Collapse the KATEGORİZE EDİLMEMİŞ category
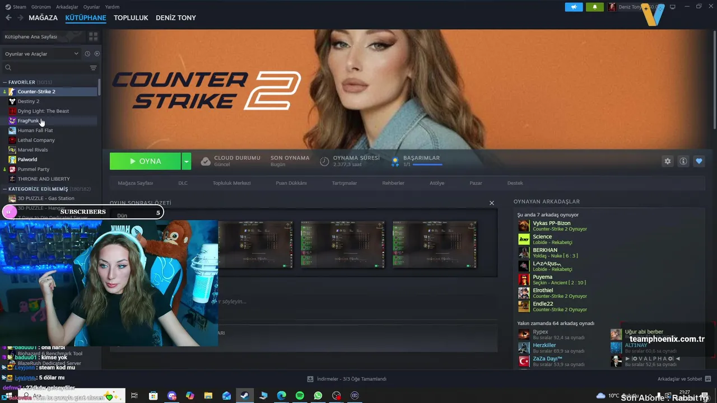This screenshot has width=717, height=403. [5, 189]
